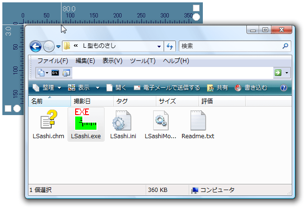Click the cascading windows toolbar icon
The image size is (305, 208).
tap(66, 73)
